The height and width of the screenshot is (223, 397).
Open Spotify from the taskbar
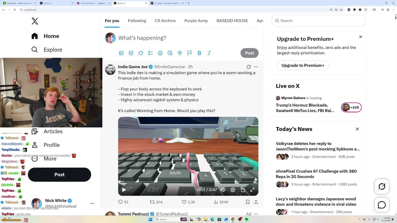click(247, 219)
